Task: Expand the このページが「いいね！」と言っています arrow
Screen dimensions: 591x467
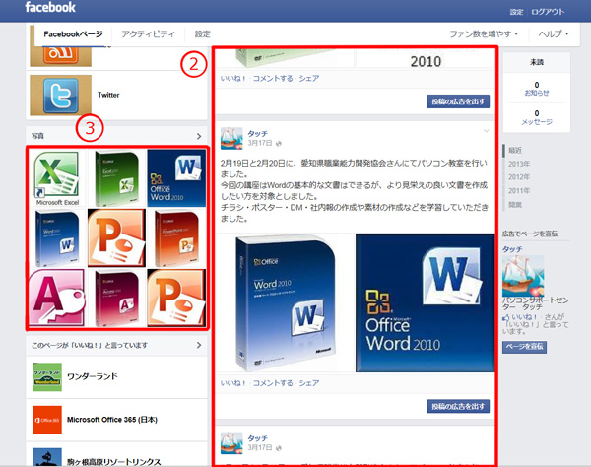Action: pyautogui.click(x=199, y=345)
